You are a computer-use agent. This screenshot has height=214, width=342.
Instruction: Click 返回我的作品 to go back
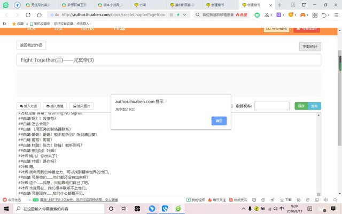[x=32, y=45]
